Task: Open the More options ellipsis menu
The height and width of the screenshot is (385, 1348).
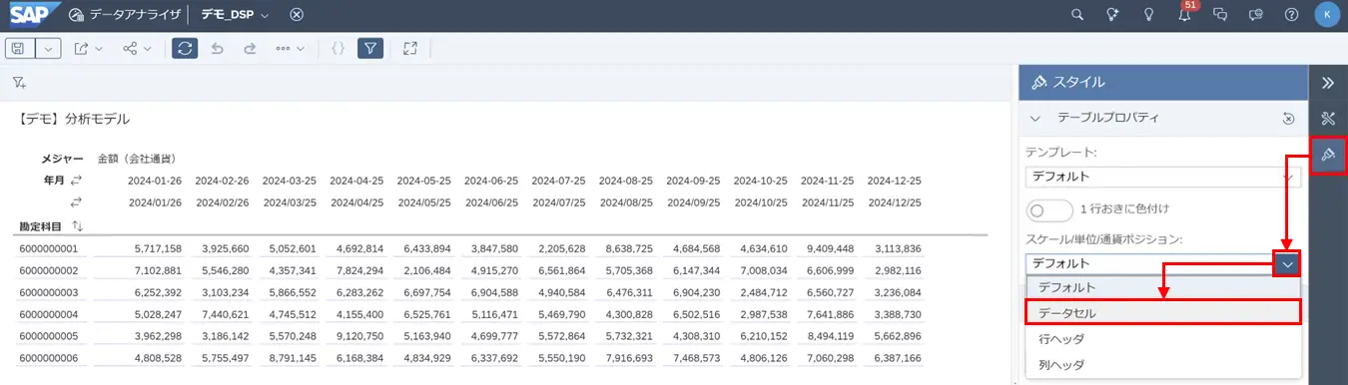Action: tap(290, 48)
